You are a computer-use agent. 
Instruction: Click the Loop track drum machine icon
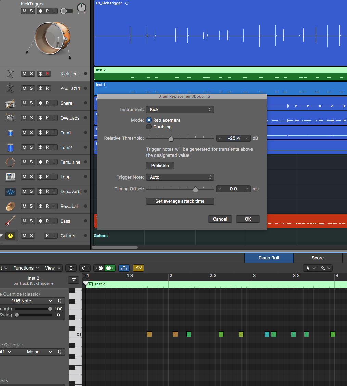pyautogui.click(x=10, y=177)
